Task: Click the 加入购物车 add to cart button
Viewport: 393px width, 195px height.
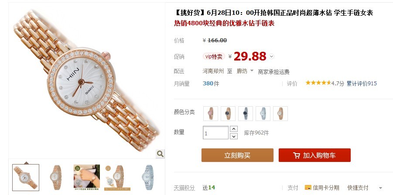Action: coord(314,155)
